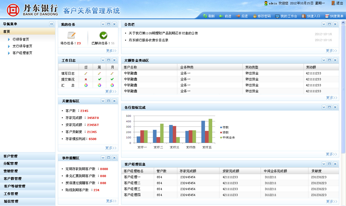
Task: Maximize the 公告栏 panel
Action: (330, 24)
